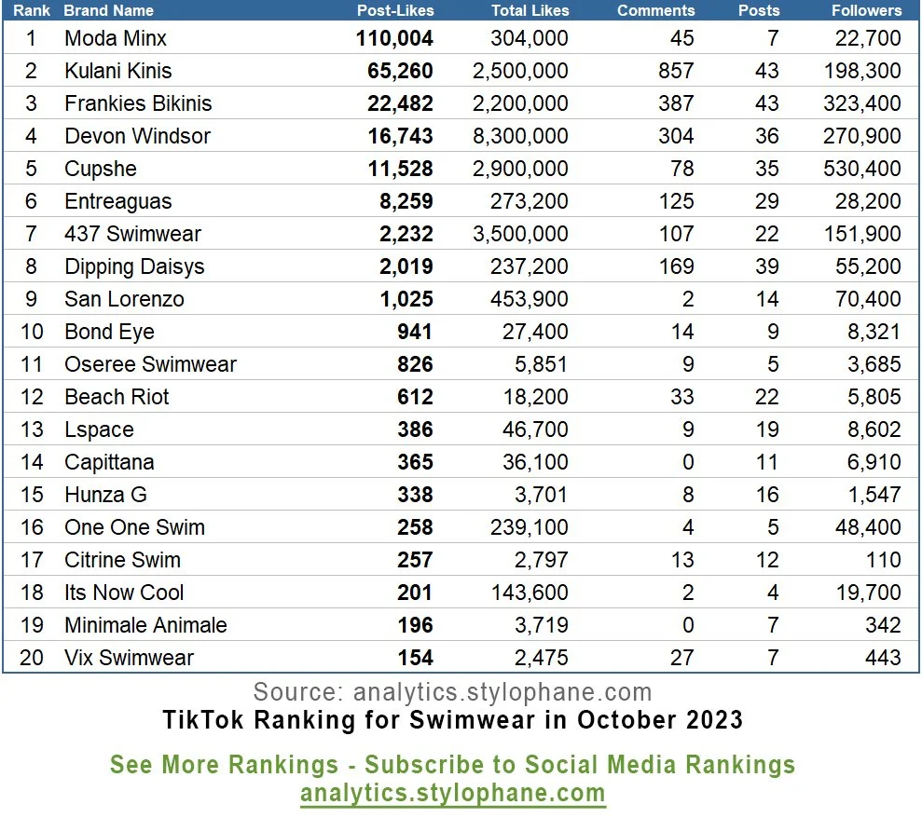922x818 pixels.
Task: Click the total likes value 2,900,000
Action: pyautogui.click(x=520, y=170)
